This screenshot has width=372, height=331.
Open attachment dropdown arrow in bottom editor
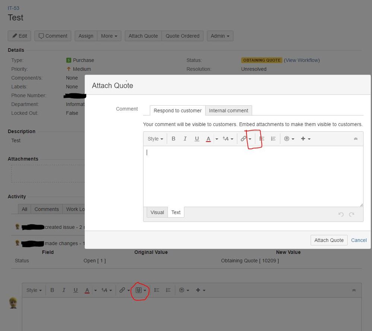click(145, 290)
